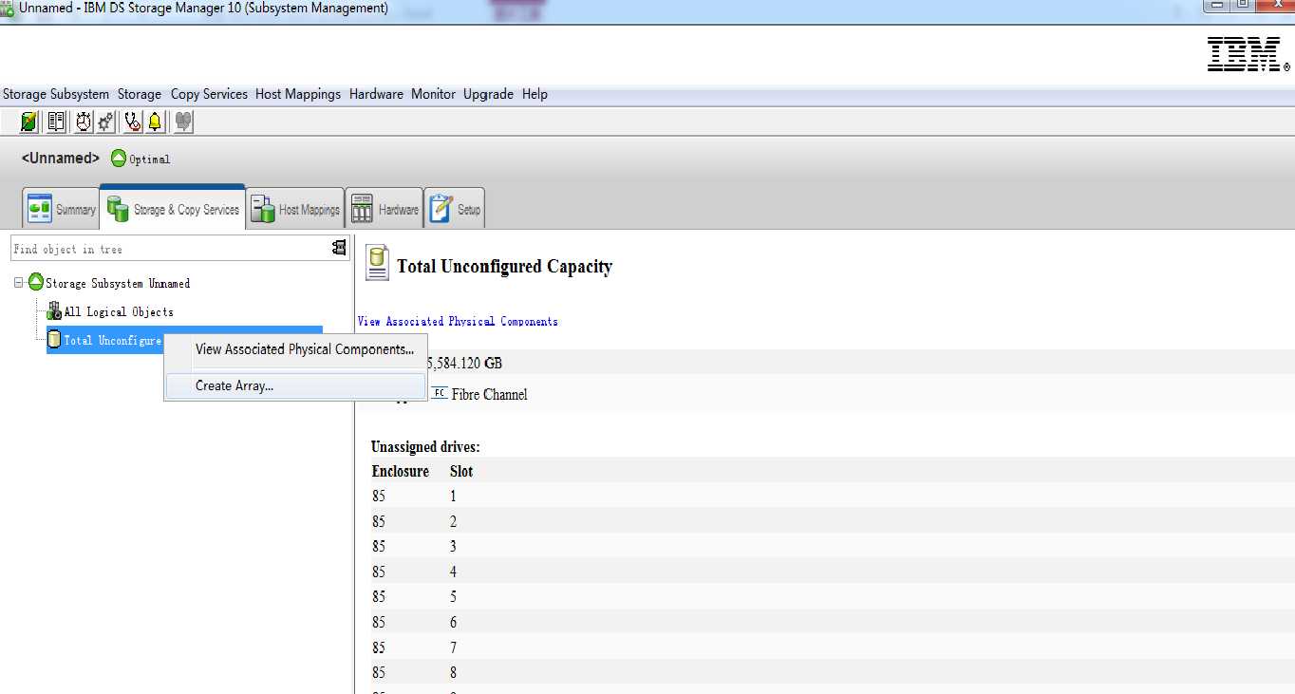The height and width of the screenshot is (694, 1295).
Task: Switch to the Setup tab
Action: 455,209
